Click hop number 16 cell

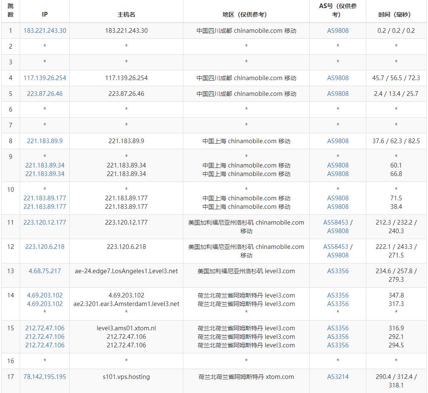point(11,361)
